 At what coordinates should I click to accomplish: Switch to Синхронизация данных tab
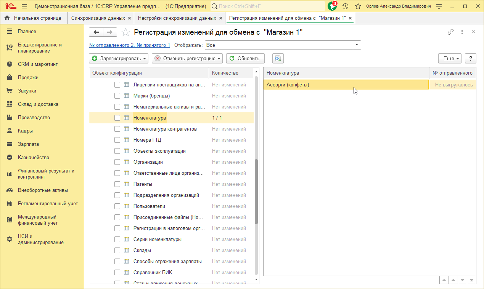click(98, 18)
